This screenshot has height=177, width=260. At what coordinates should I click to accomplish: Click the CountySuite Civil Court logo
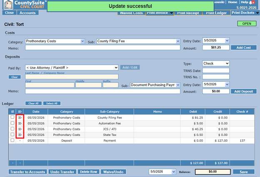pos(24,5)
